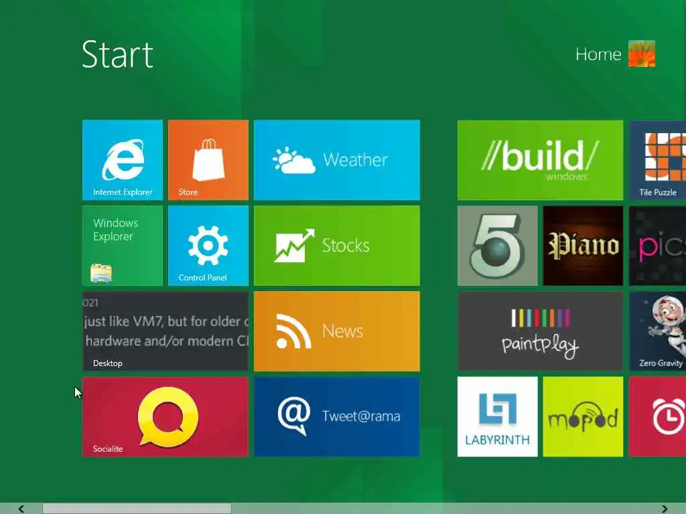The image size is (686, 514).
Task: Click the scrollbar right arrow
Action: (x=665, y=509)
